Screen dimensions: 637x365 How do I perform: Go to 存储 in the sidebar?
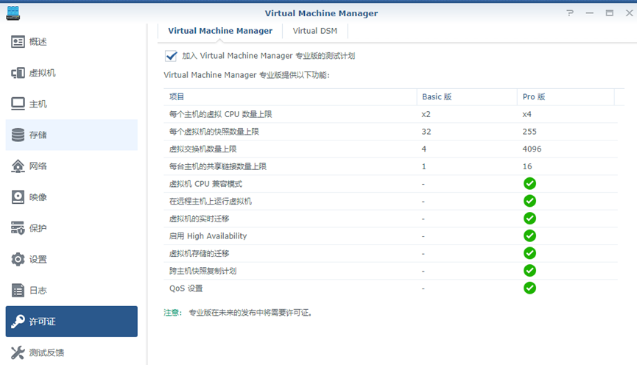tap(71, 135)
